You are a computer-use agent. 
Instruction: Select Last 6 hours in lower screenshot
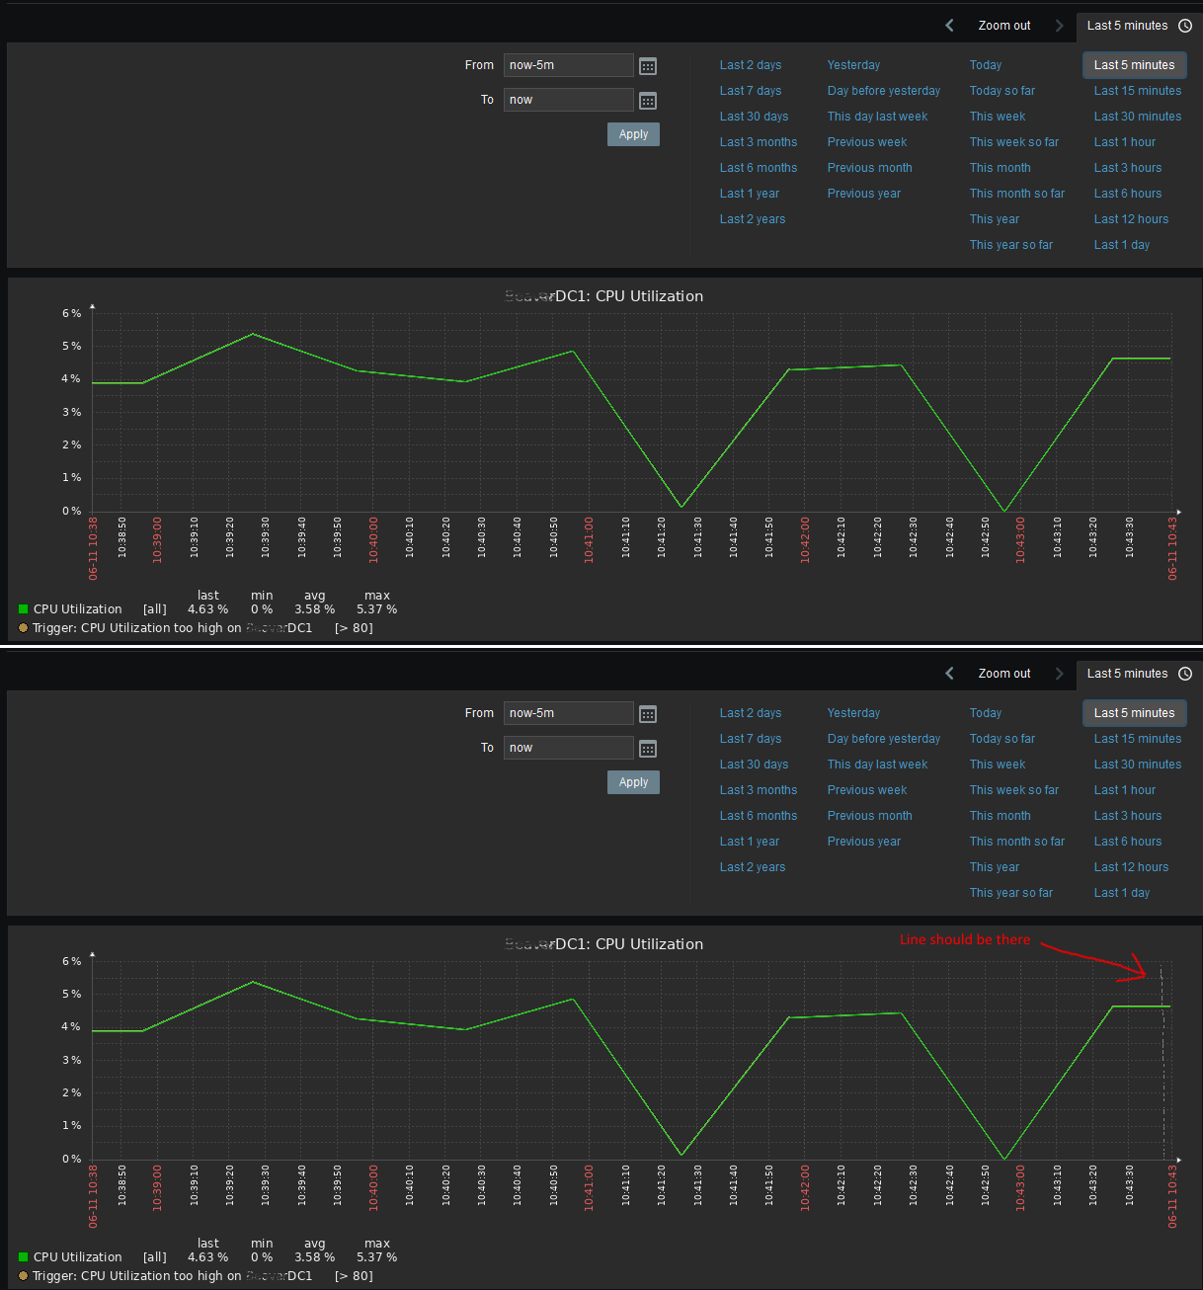[1128, 842]
